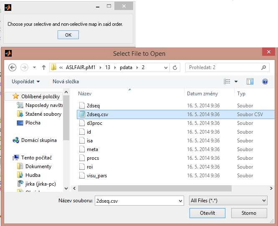
Task: Open the All Files (*.*) type dropdown
Action: tap(228, 201)
